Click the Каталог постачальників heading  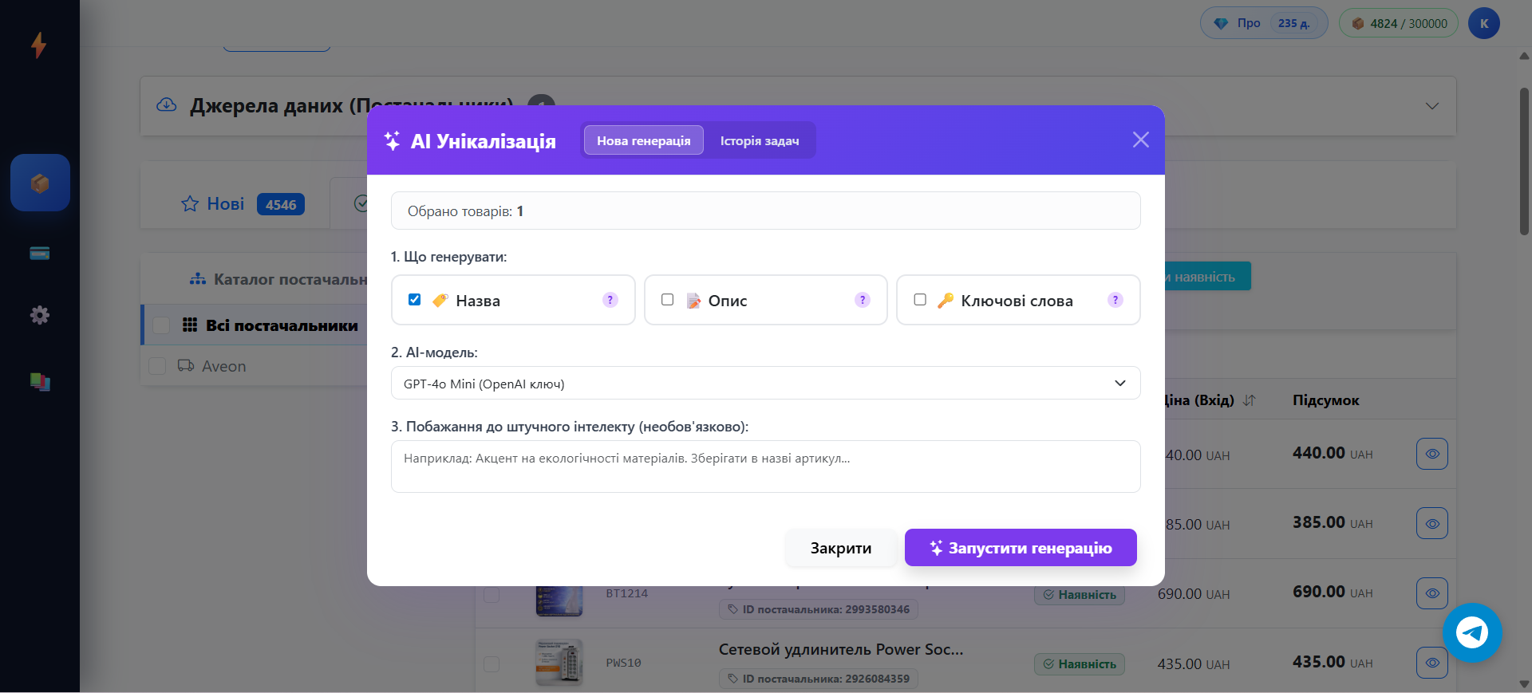tap(278, 279)
